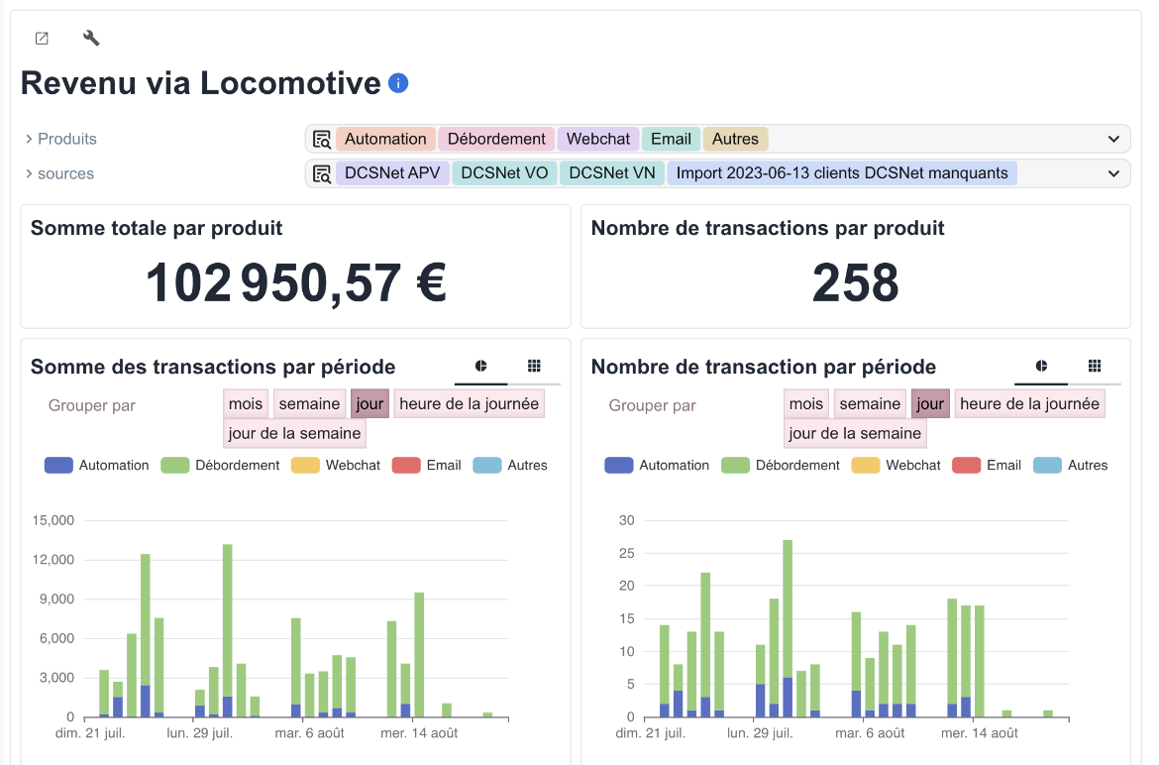Group left chart by mois
The width and height of the screenshot is (1159, 765).
246,404
